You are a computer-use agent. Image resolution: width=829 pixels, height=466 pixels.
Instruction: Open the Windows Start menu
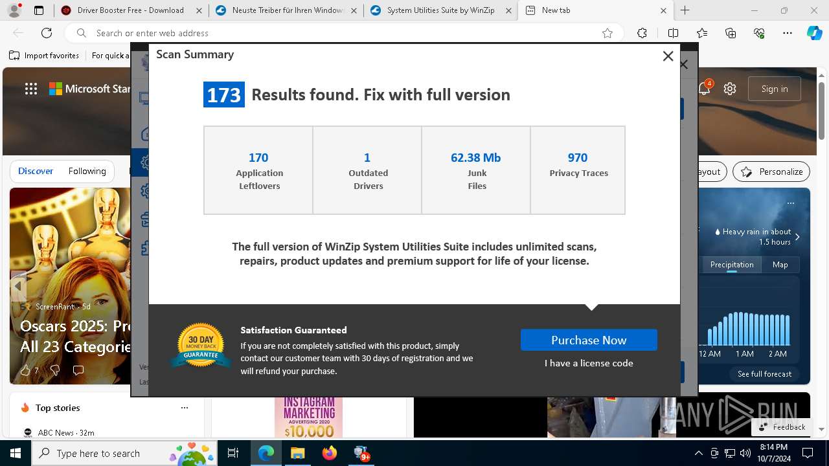16,453
